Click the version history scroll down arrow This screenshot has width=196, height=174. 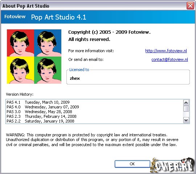pos(186,120)
